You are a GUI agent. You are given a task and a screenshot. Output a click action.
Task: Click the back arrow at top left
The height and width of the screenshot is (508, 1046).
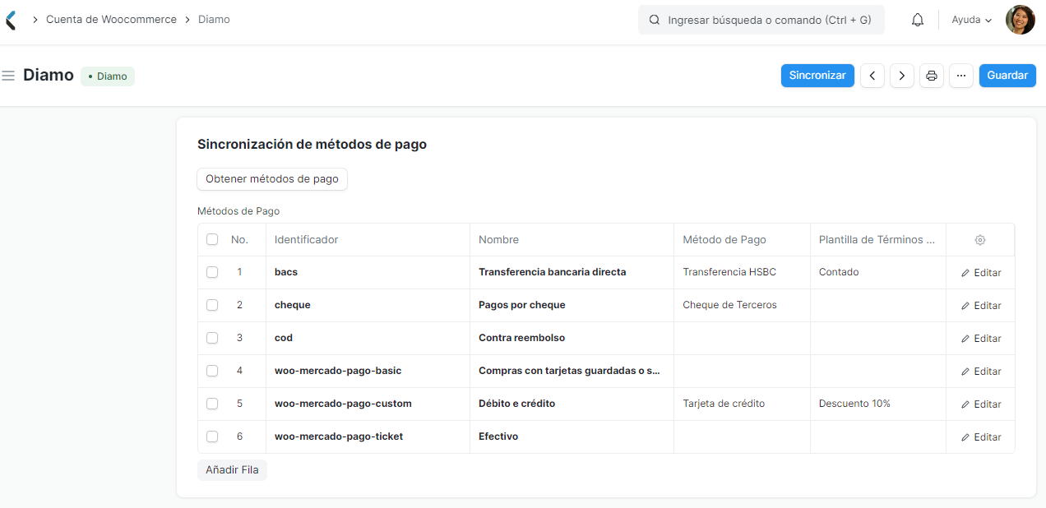tap(10, 20)
